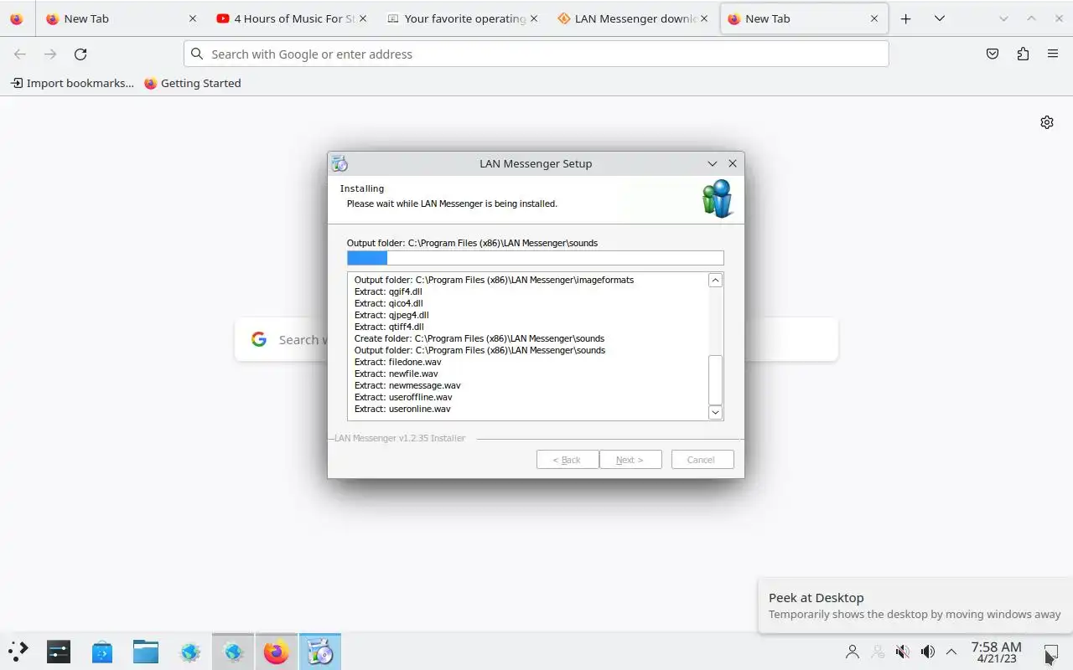
Task: Click the installation progress bar
Action: 535,258
